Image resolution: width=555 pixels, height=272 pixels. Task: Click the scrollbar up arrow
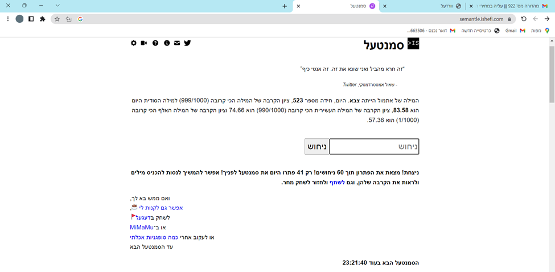point(552,42)
